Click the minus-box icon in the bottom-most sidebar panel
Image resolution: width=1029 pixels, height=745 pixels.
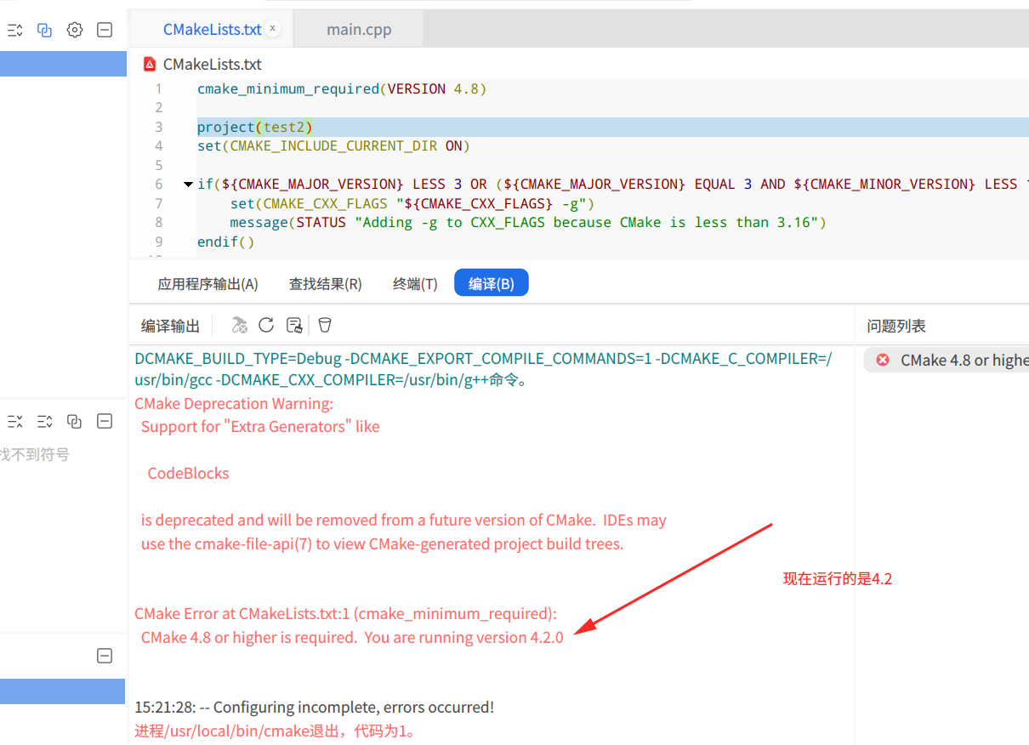[x=105, y=656]
